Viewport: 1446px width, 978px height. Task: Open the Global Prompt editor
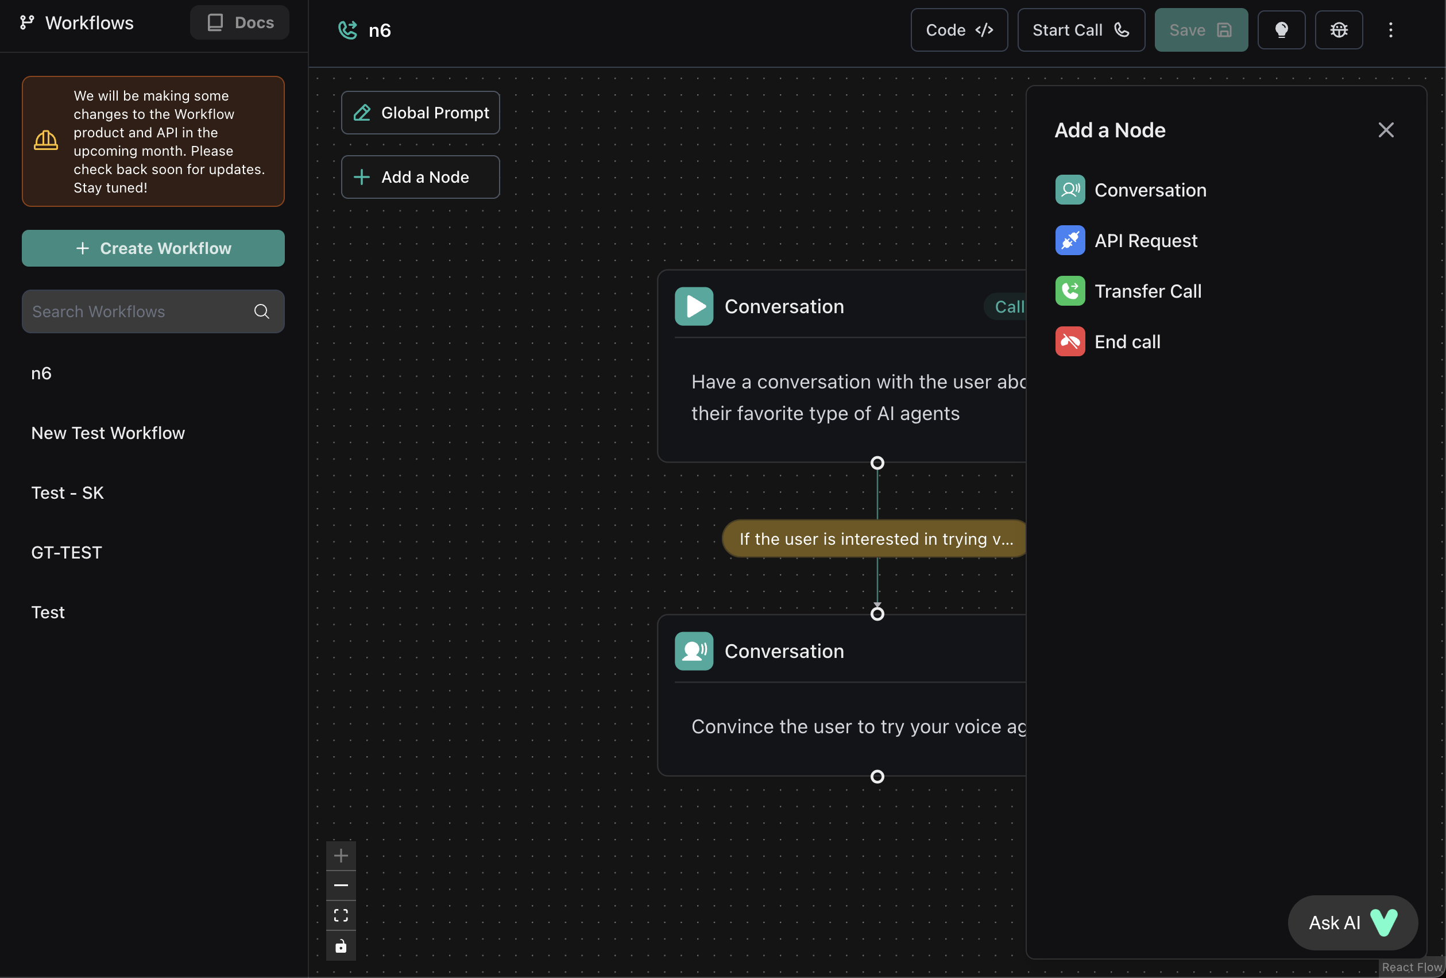(x=420, y=113)
